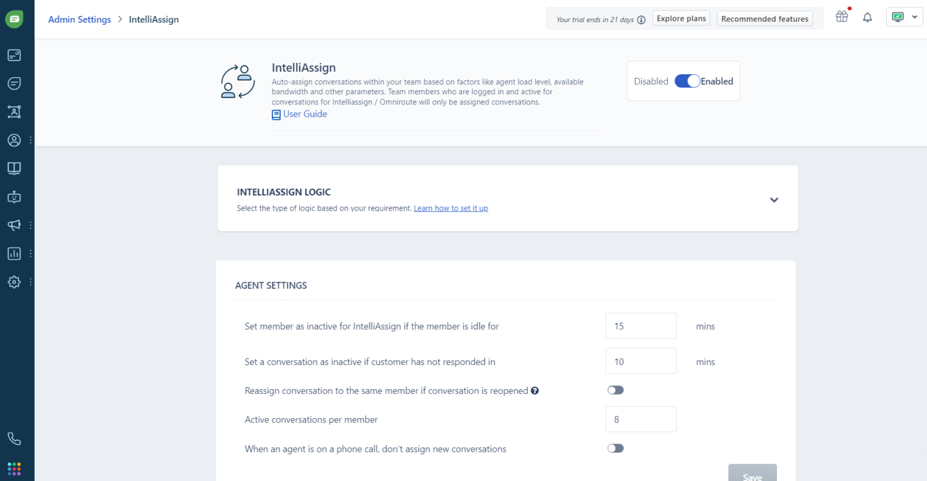Click the customer response field showing 10
This screenshot has height=481, width=927.
pos(641,361)
